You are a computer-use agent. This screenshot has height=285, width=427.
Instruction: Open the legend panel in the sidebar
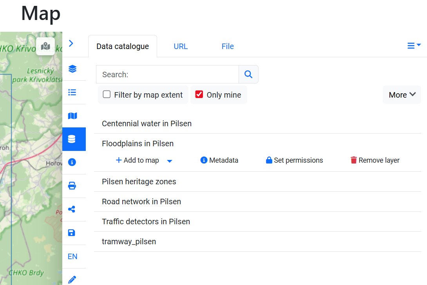(72, 92)
